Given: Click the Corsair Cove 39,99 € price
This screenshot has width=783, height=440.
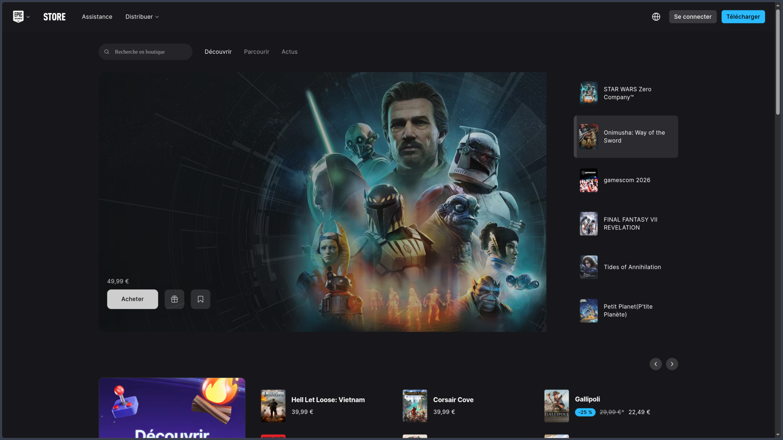Looking at the screenshot, I should pyautogui.click(x=444, y=412).
